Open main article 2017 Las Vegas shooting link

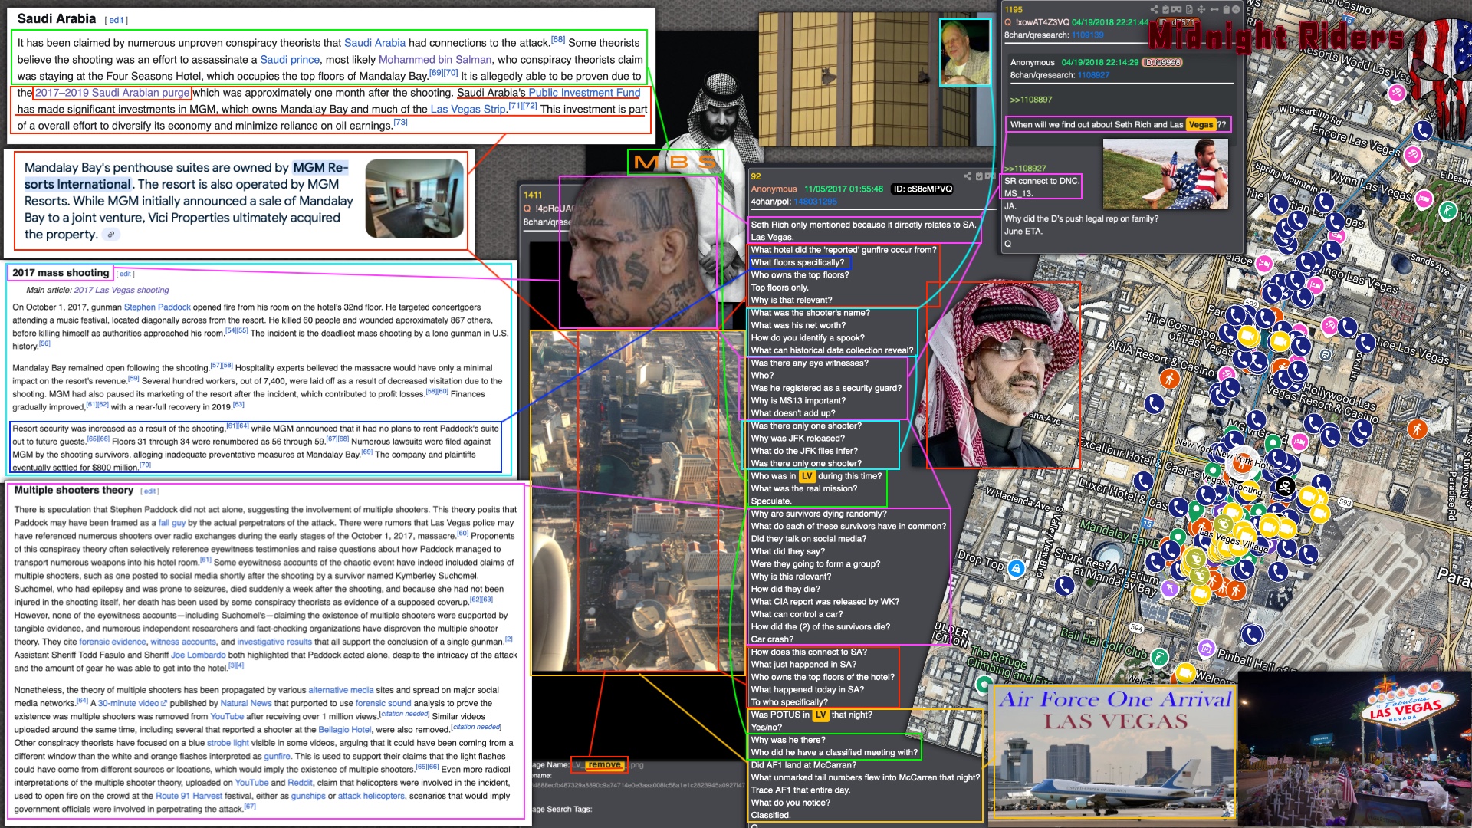click(x=121, y=290)
